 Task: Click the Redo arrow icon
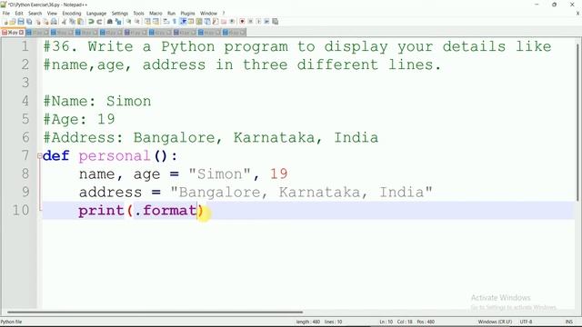click(99, 22)
